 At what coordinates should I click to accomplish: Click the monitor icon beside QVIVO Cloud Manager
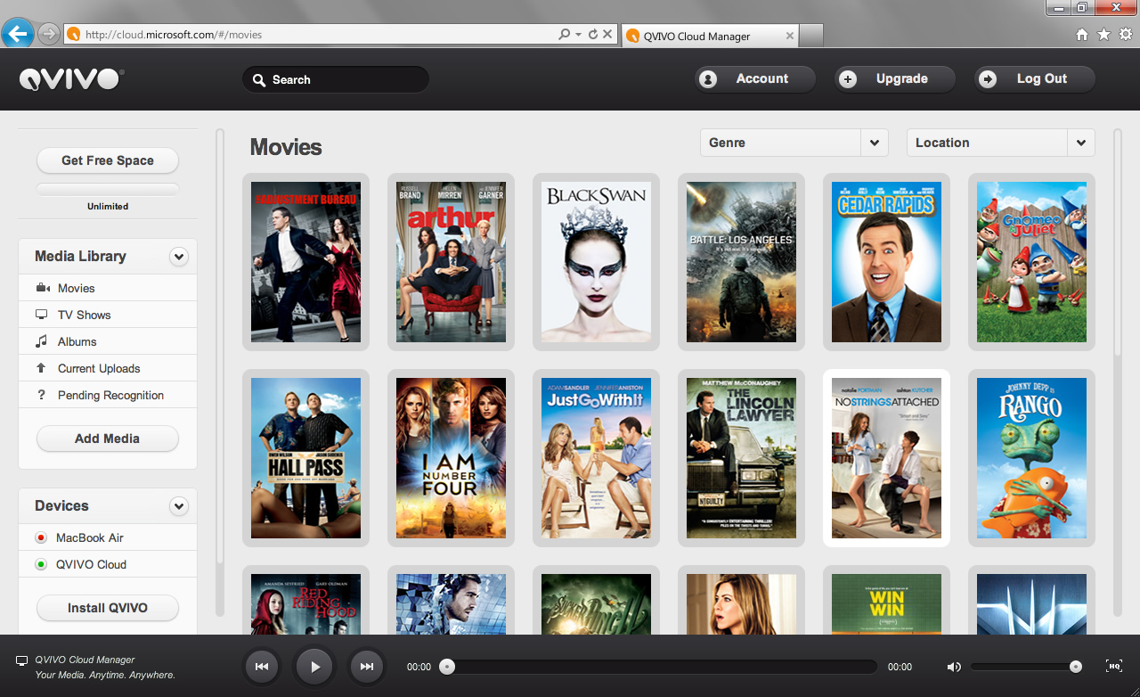coord(22,660)
